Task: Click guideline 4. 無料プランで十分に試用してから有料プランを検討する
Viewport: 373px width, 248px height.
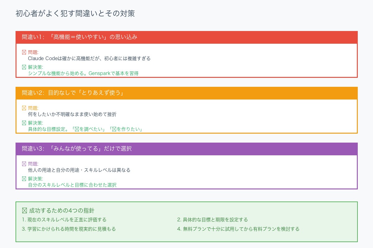Action: [238, 229]
